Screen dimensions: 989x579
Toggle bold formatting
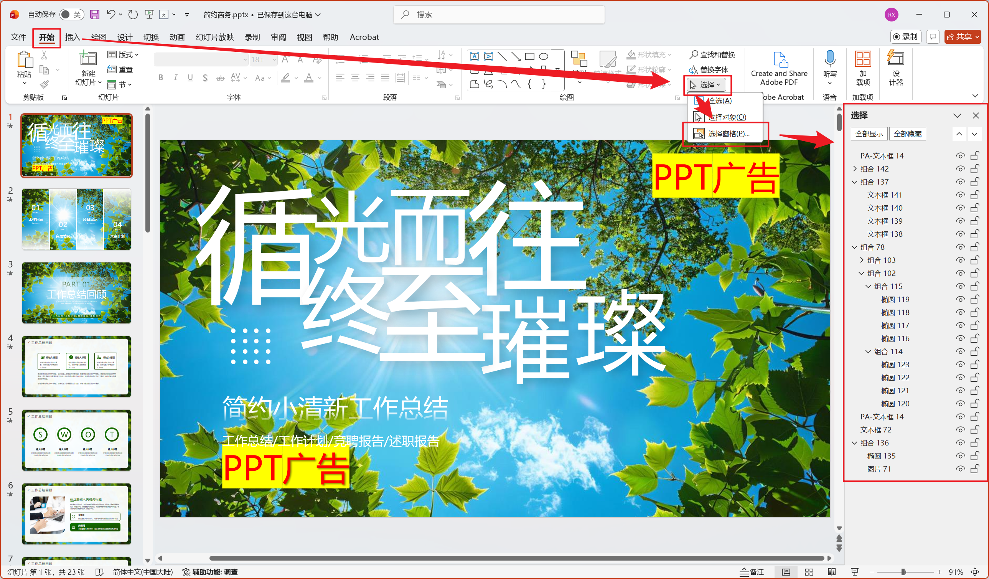point(160,78)
